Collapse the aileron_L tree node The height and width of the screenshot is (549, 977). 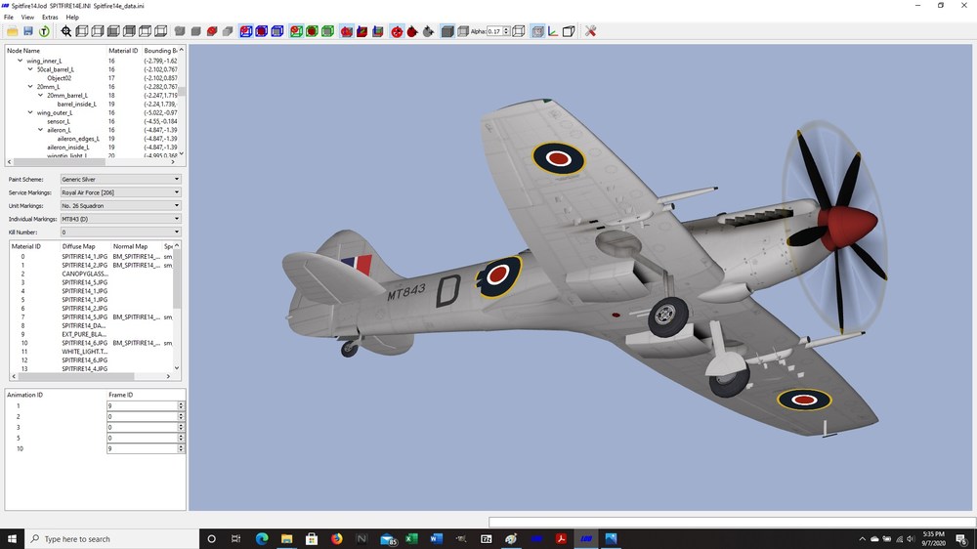pyautogui.click(x=40, y=130)
